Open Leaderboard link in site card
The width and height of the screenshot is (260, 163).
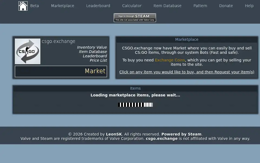[95, 56]
